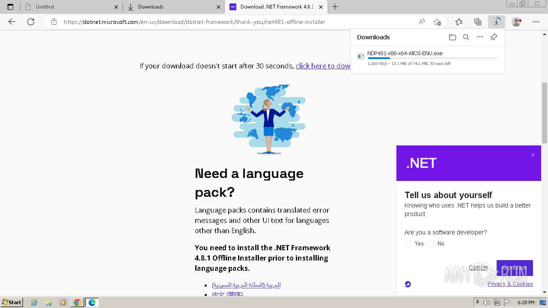Open the Chinese Simplified language pack link

click(x=227, y=294)
